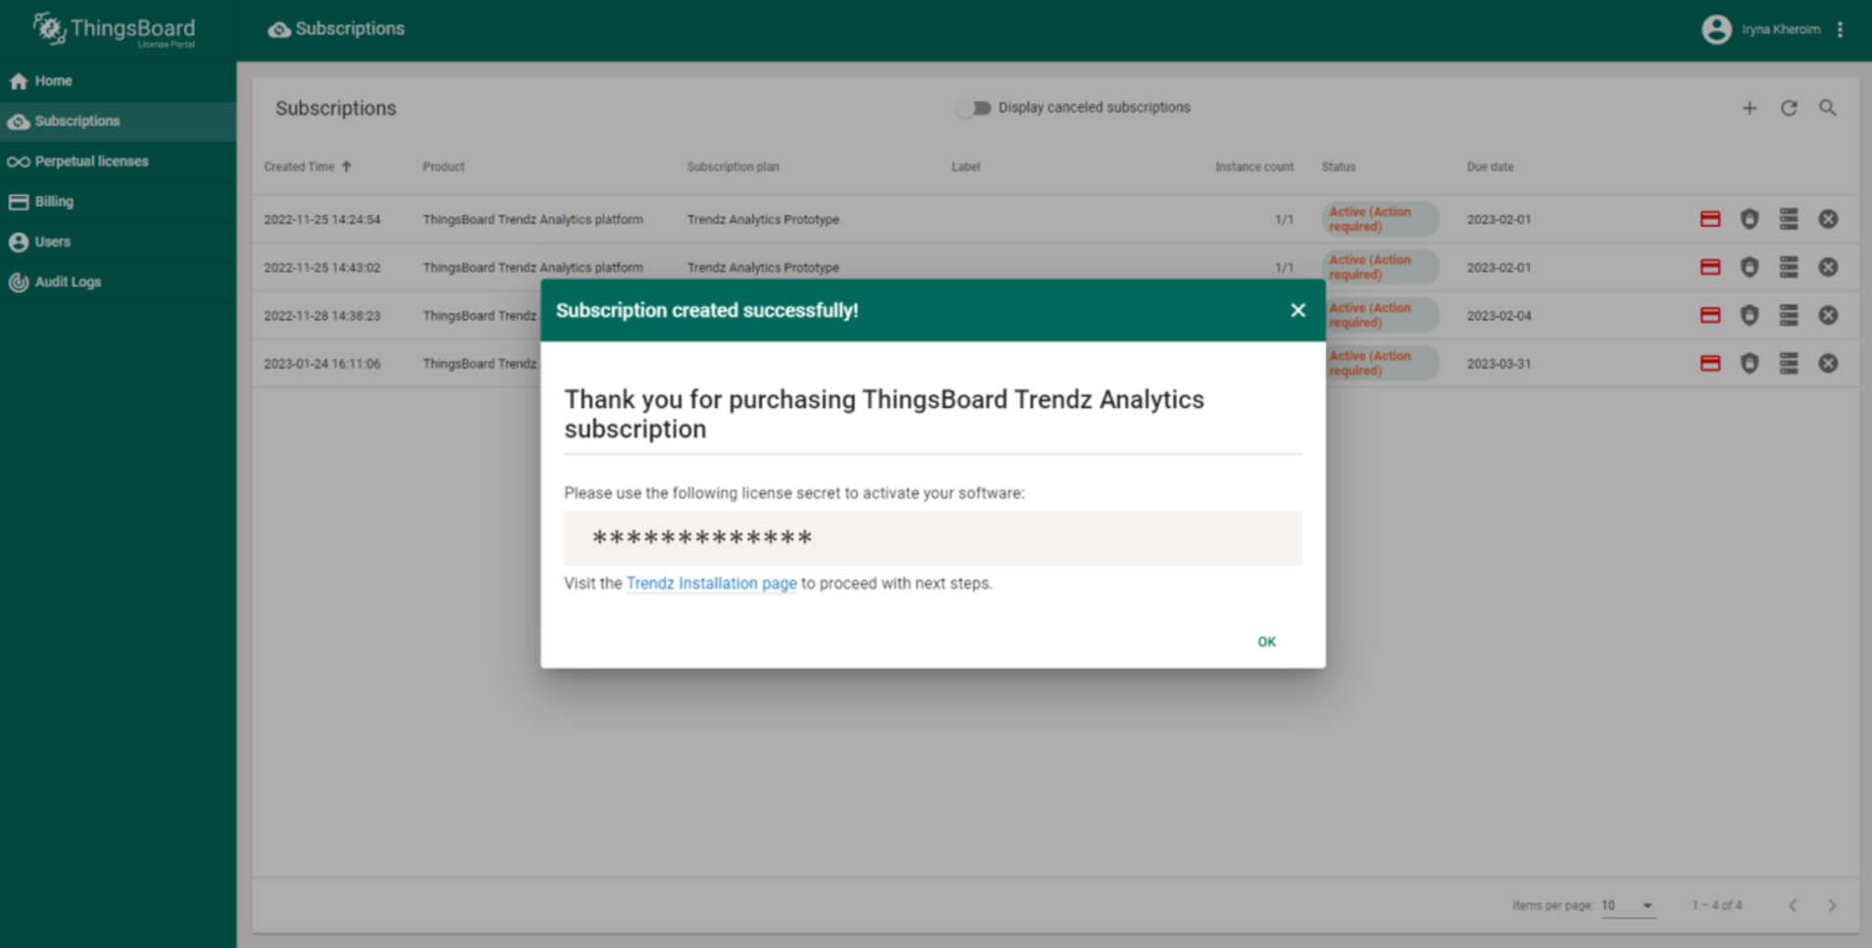The height and width of the screenshot is (948, 1872).
Task: Click the license secret field
Action: 932,538
